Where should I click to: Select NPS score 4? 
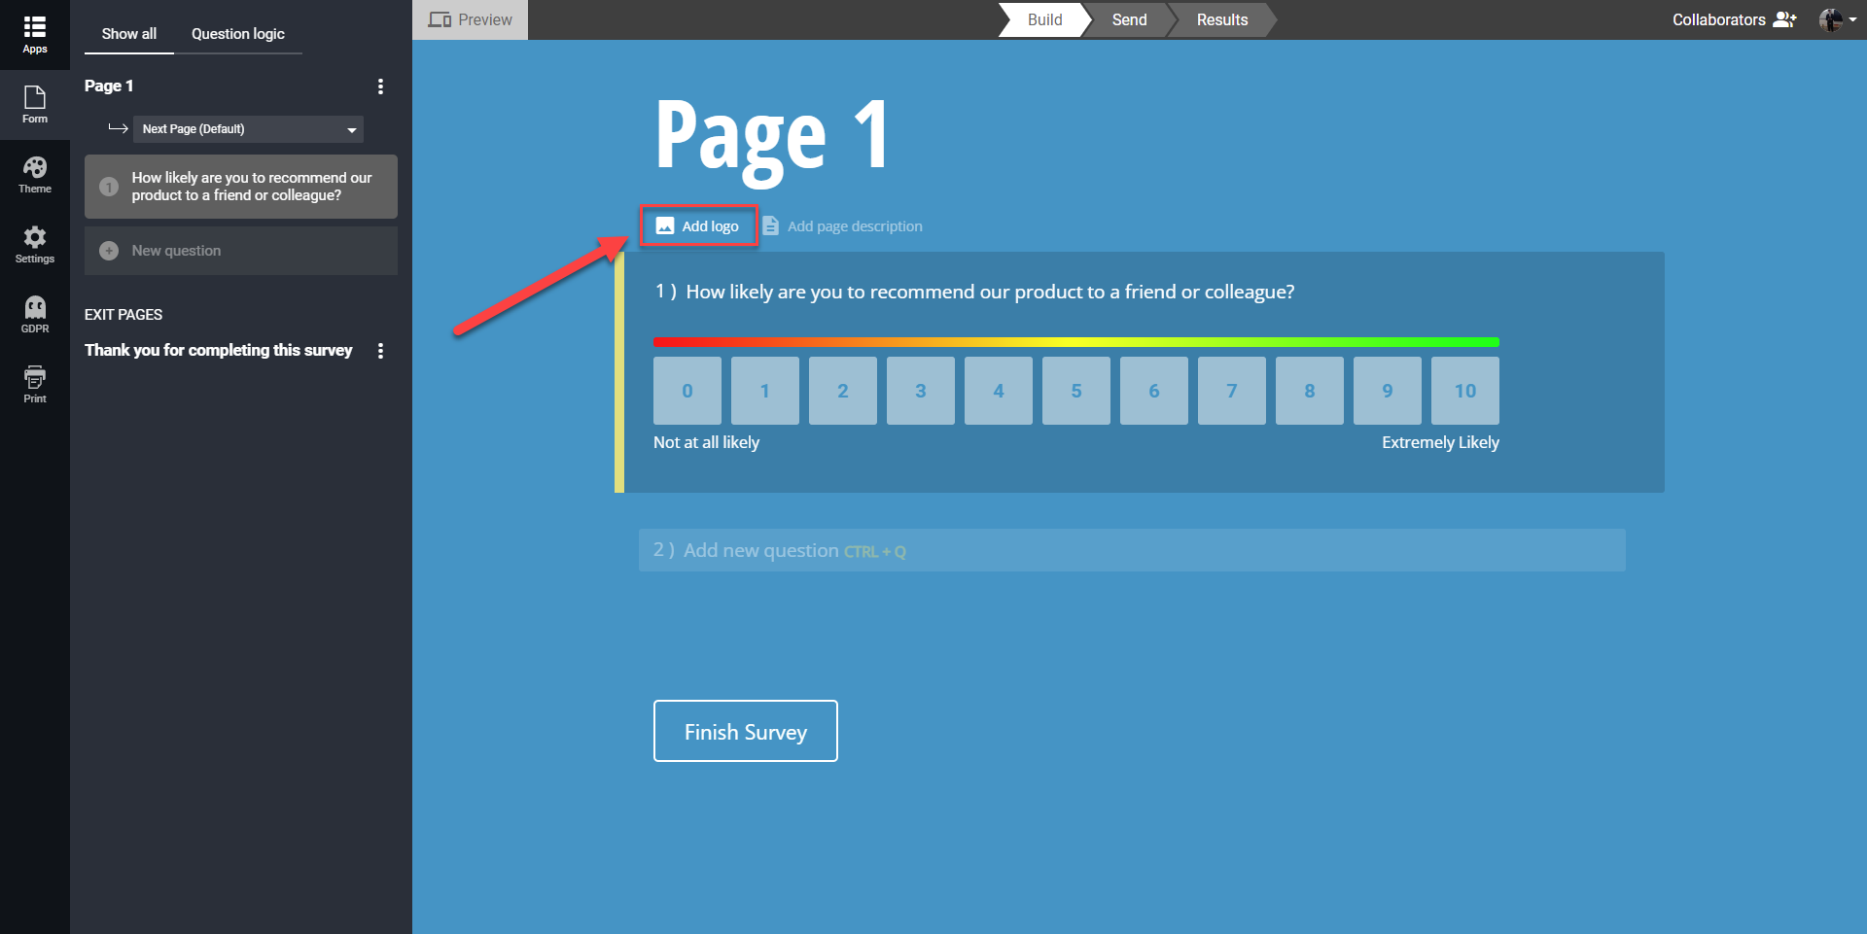tap(999, 391)
